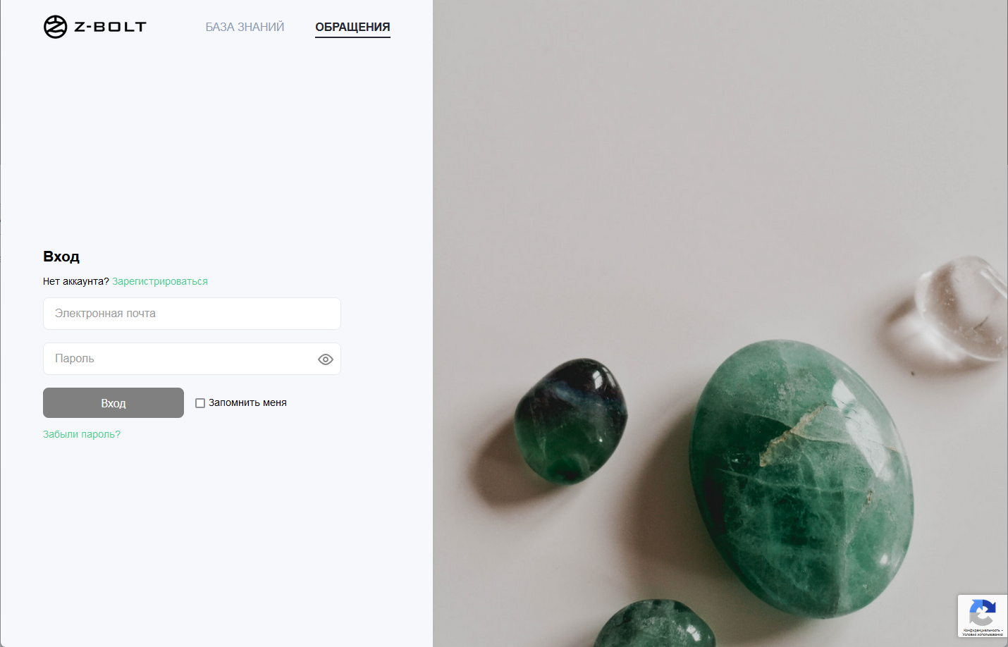Open reCAPTCHA Условия использования link
Image resolution: width=1008 pixels, height=647 pixels.
(x=982, y=634)
